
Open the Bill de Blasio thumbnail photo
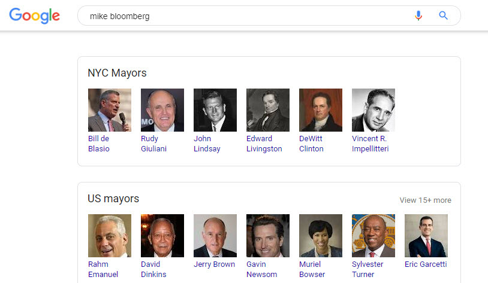tap(110, 110)
